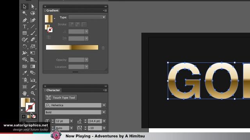
Task: Select the Line Segment tool
Action: pos(33,26)
